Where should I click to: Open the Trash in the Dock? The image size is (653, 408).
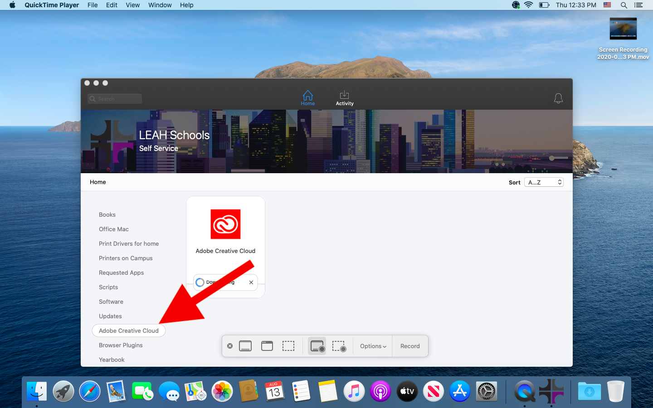pyautogui.click(x=616, y=391)
